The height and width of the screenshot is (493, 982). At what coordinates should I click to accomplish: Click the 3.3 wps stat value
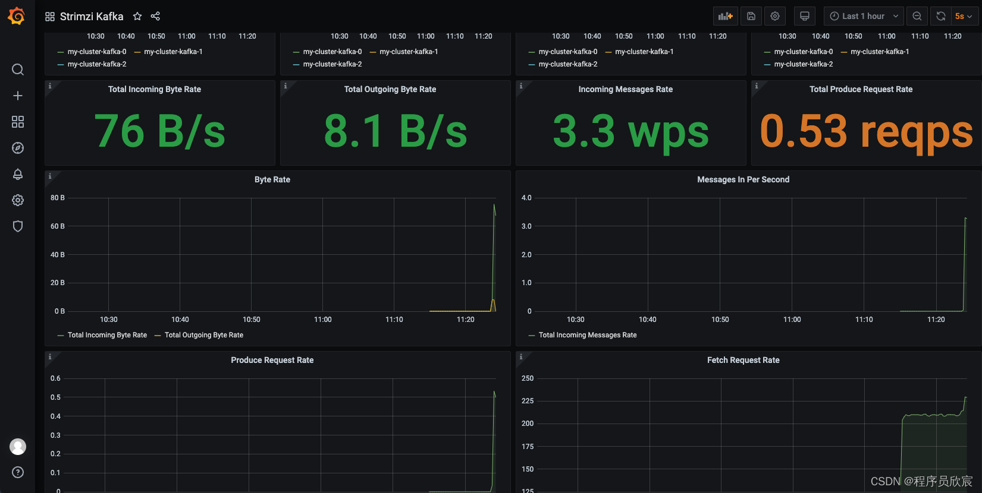point(631,131)
